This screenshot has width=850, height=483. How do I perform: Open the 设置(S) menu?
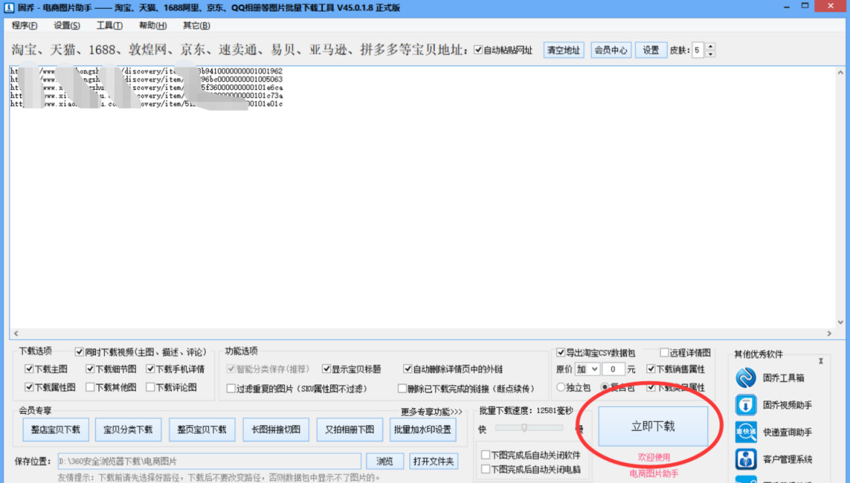(x=67, y=25)
